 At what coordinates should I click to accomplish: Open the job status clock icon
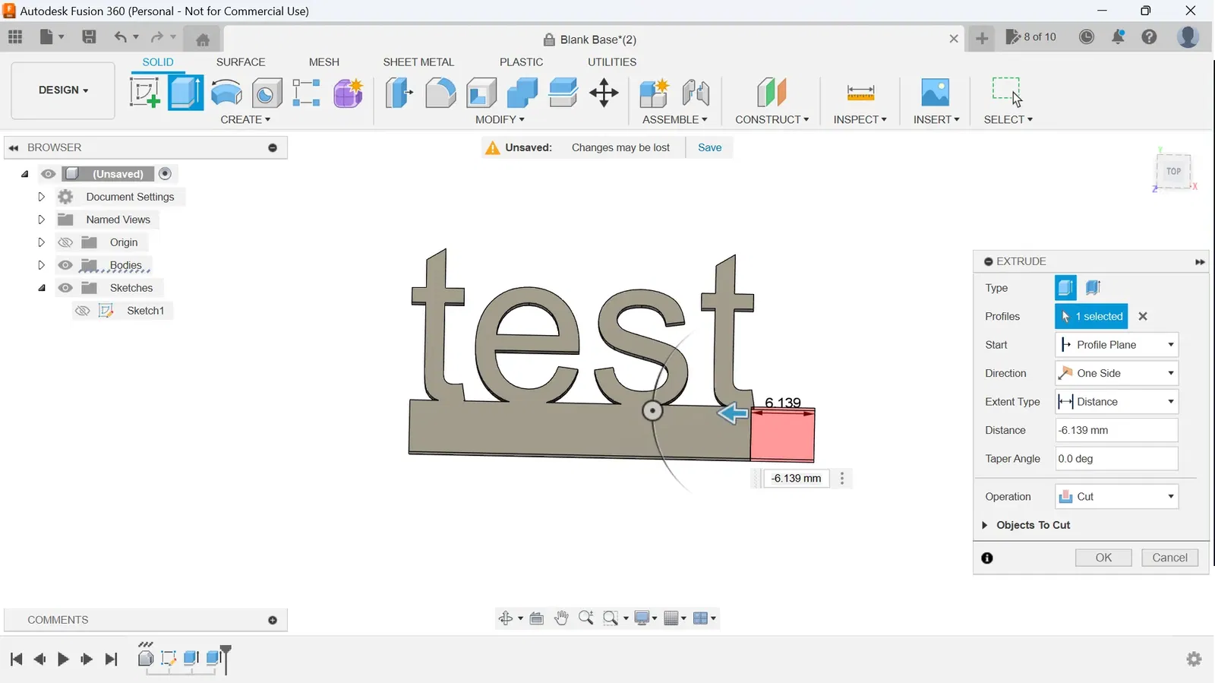tap(1087, 36)
